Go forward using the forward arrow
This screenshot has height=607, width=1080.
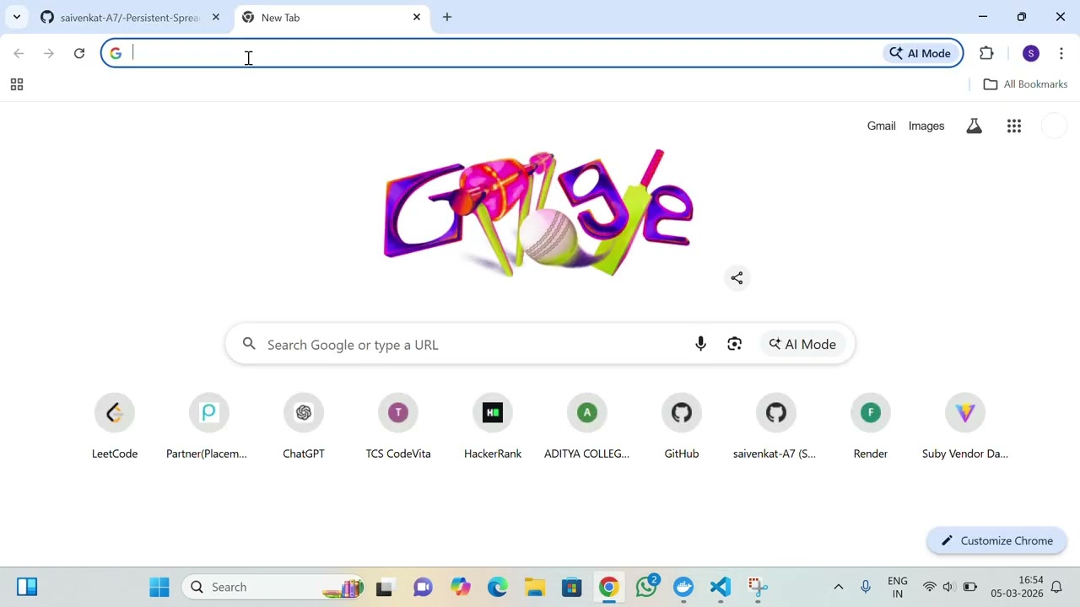point(49,53)
